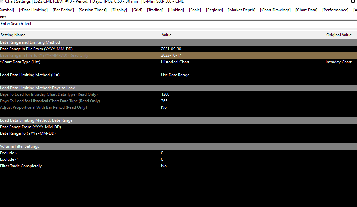
Task: Click the Intraday Chart original value cell
Action: tap(341, 62)
